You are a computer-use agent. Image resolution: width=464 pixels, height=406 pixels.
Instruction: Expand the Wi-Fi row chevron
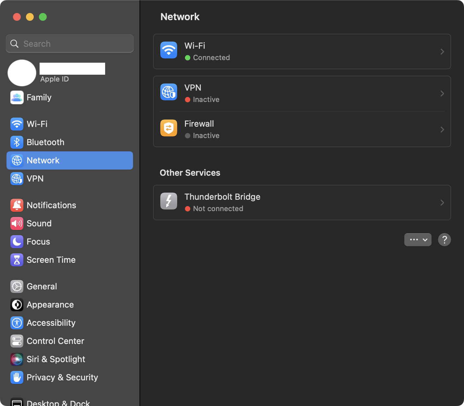442,52
